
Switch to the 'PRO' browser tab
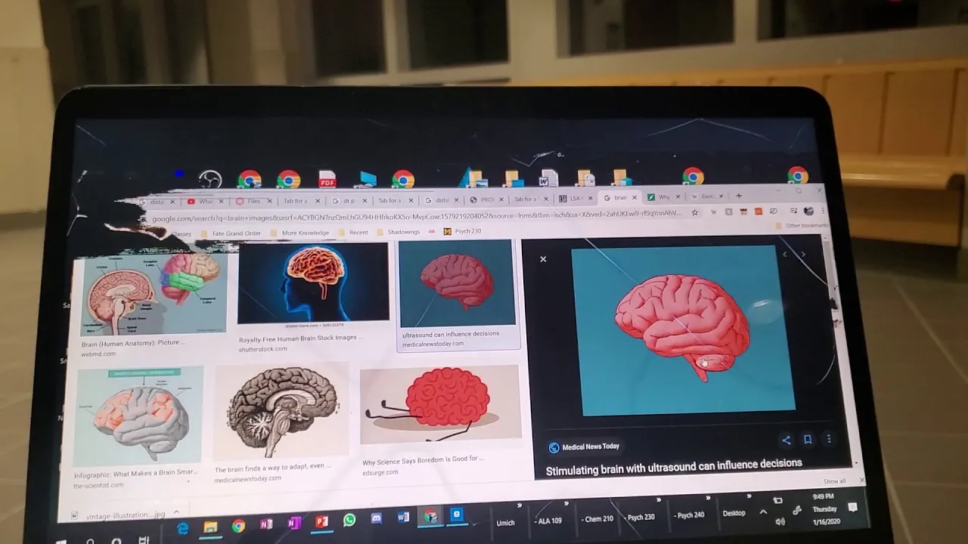click(x=487, y=200)
